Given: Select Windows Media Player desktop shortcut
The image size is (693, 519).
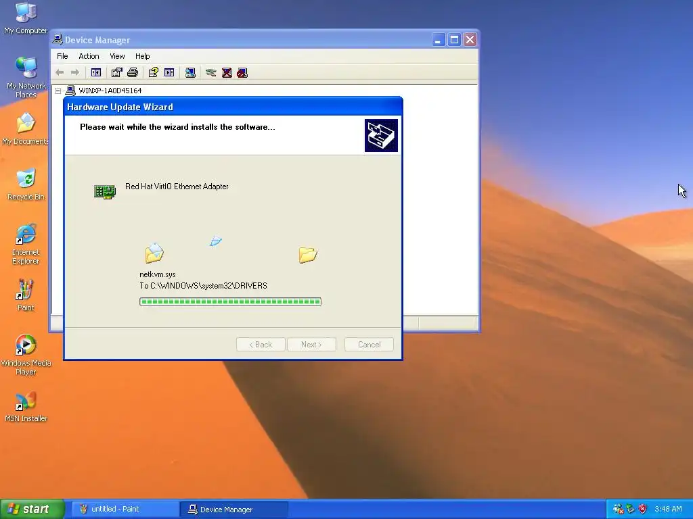Looking at the screenshot, I should point(26,355).
